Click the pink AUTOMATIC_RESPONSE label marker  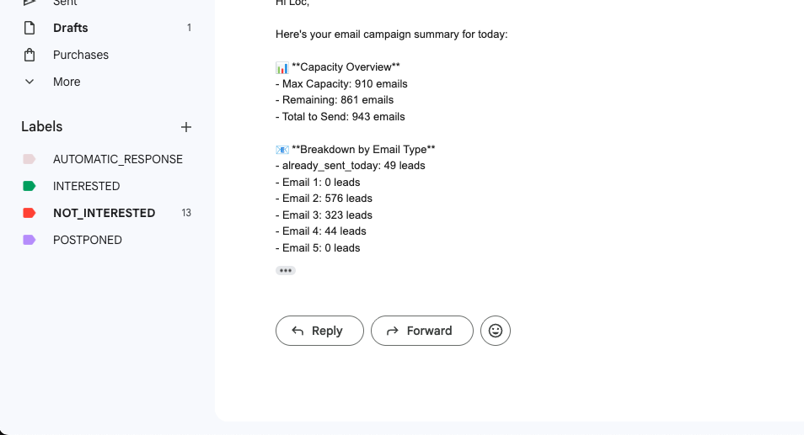click(x=29, y=159)
